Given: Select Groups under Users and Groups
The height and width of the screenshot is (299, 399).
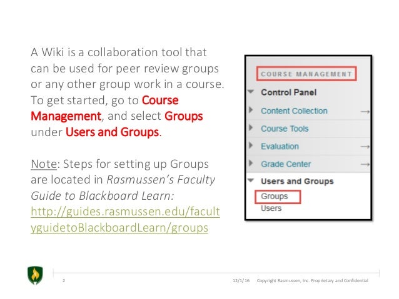Looking at the screenshot, I should pyautogui.click(x=275, y=197).
